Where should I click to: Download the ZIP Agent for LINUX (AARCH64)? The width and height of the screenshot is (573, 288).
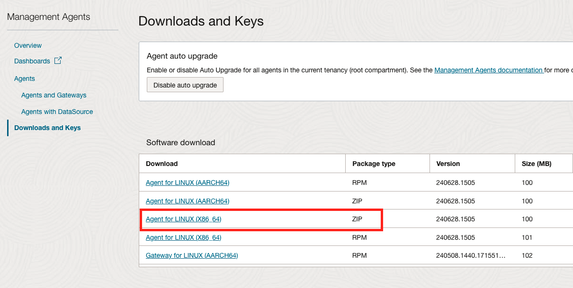coord(187,201)
